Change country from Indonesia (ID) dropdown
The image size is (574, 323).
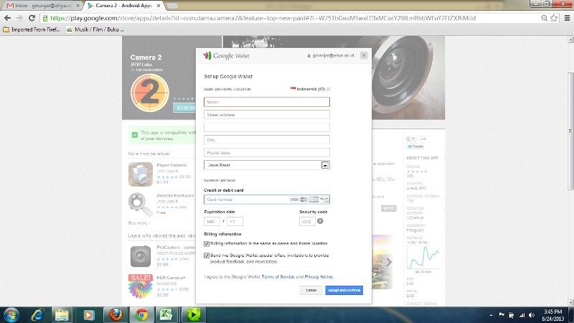click(311, 89)
